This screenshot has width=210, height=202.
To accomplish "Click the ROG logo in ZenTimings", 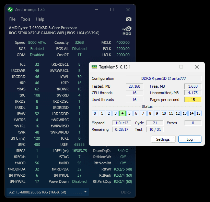I will 127,30.
